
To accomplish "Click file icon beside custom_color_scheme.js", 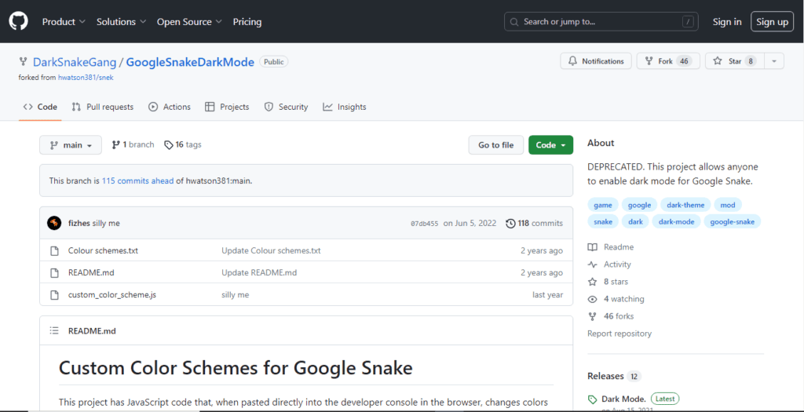I will [x=54, y=295].
